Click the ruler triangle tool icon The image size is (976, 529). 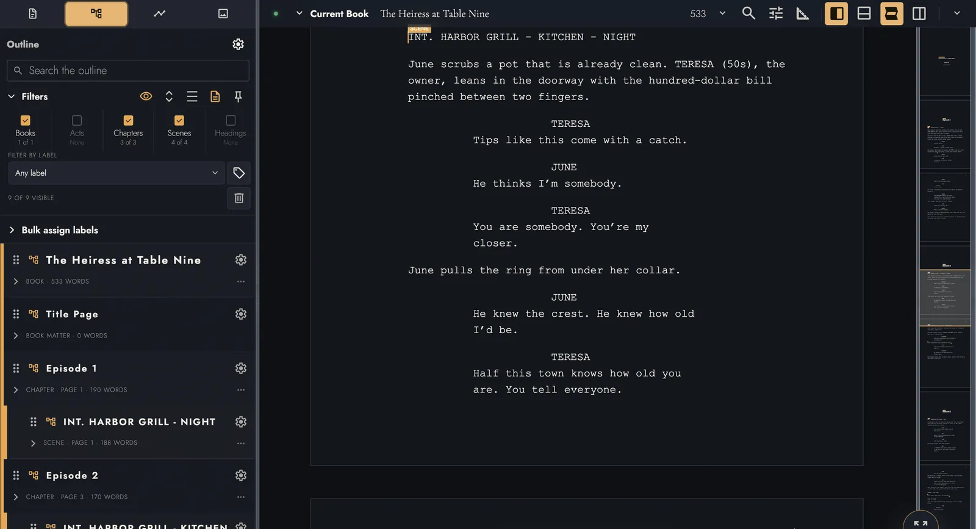point(803,13)
